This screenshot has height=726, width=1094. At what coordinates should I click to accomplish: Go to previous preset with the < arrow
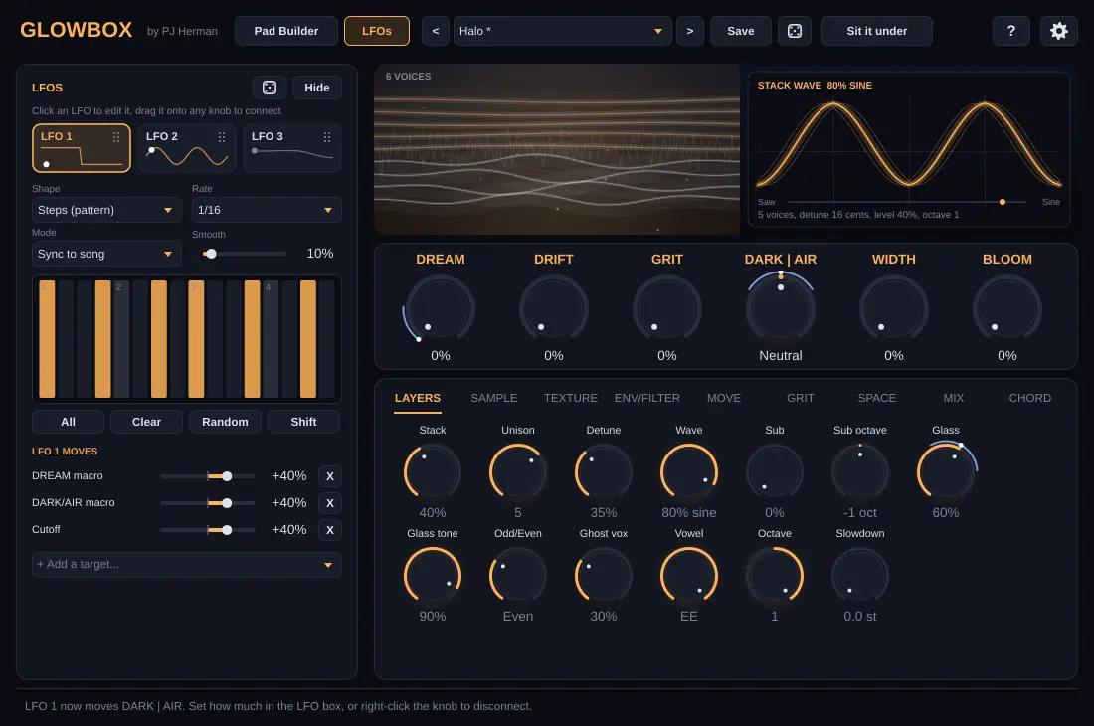pos(436,31)
